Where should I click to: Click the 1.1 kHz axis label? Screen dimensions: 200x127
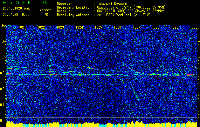pyautogui.click(x=3, y=41)
